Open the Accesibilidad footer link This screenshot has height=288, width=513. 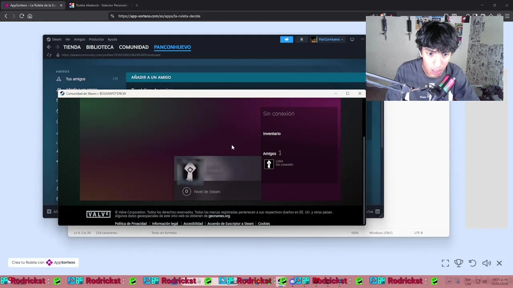(x=193, y=224)
